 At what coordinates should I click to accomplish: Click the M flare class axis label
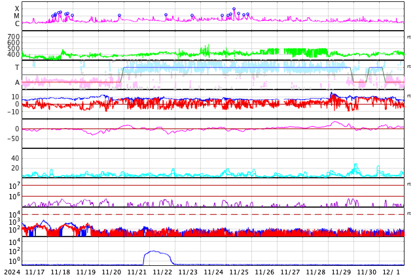(x=17, y=16)
